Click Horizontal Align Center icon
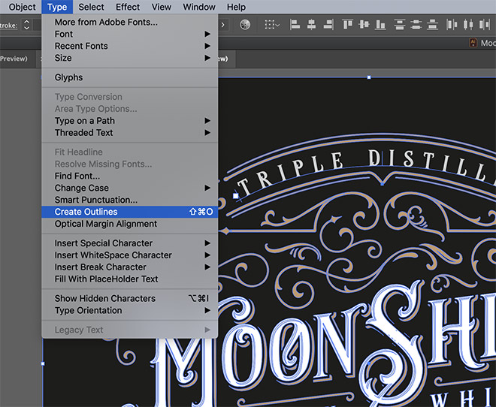Viewport: 496px width, 407px height. click(x=310, y=25)
